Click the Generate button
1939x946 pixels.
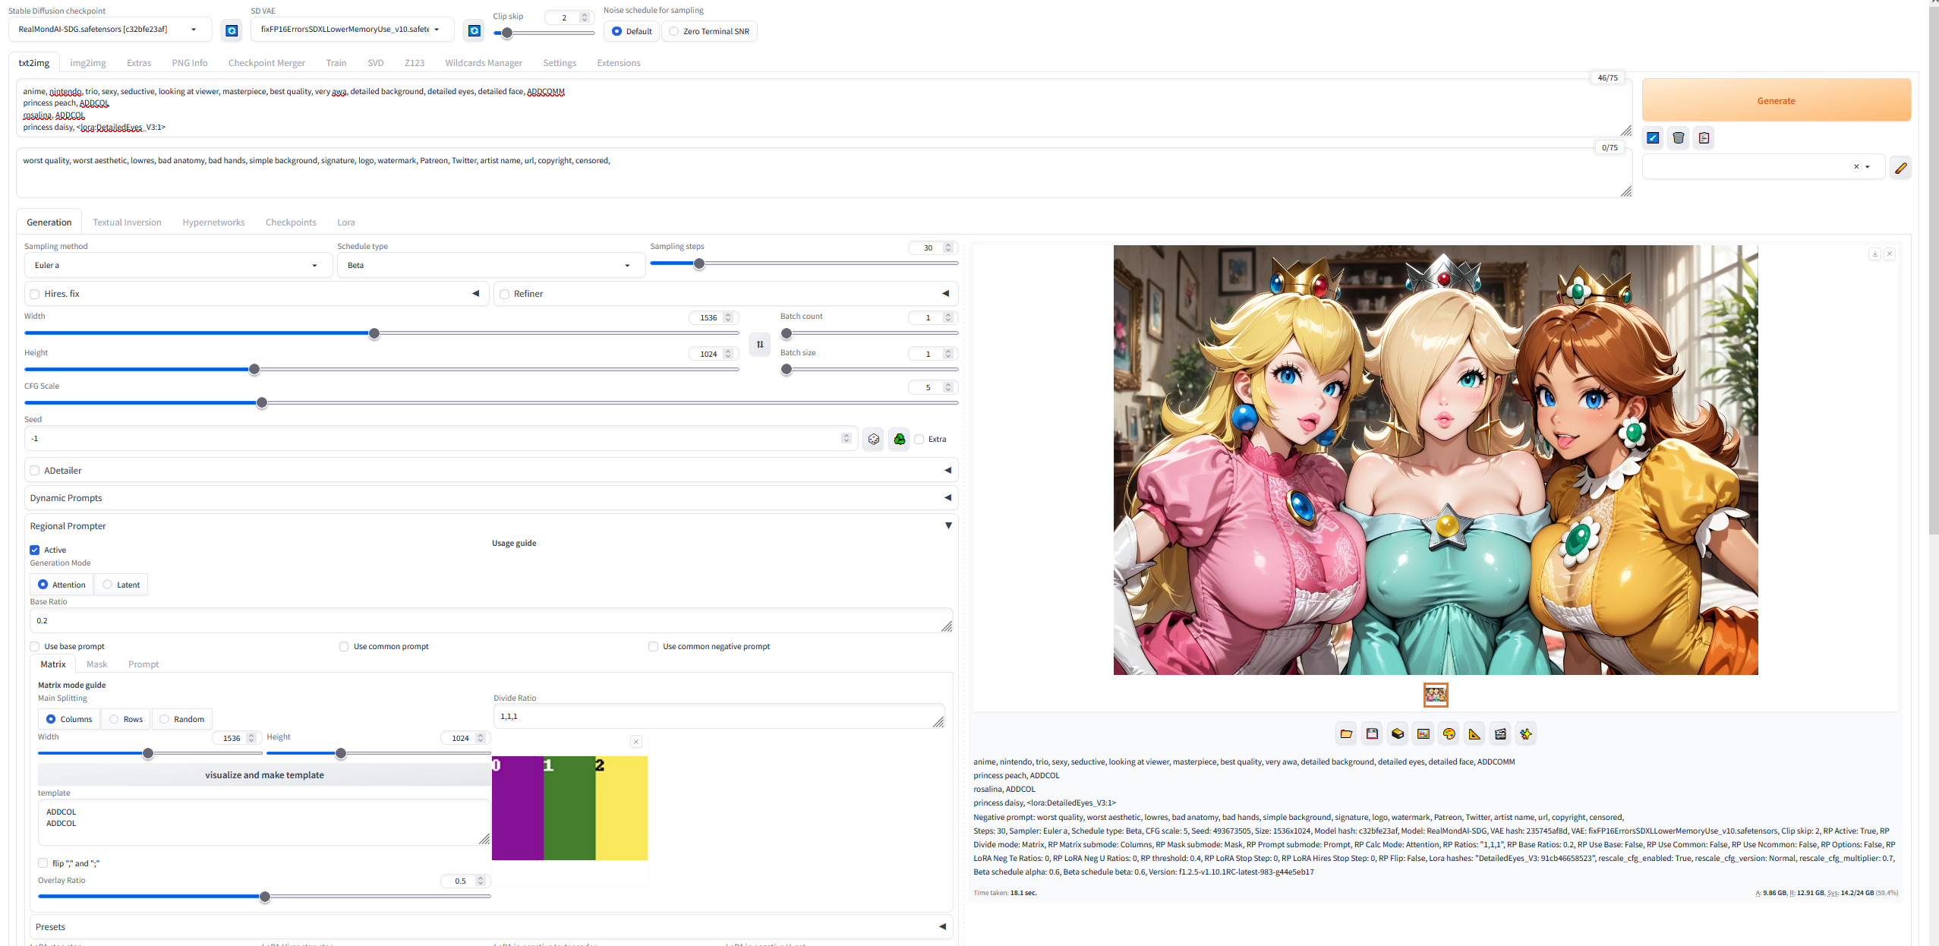tap(1776, 100)
